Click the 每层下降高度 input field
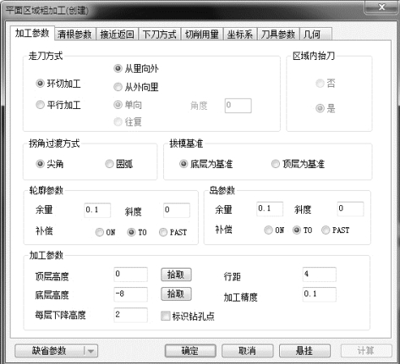Viewport: 400px width, 364px height. point(130,315)
